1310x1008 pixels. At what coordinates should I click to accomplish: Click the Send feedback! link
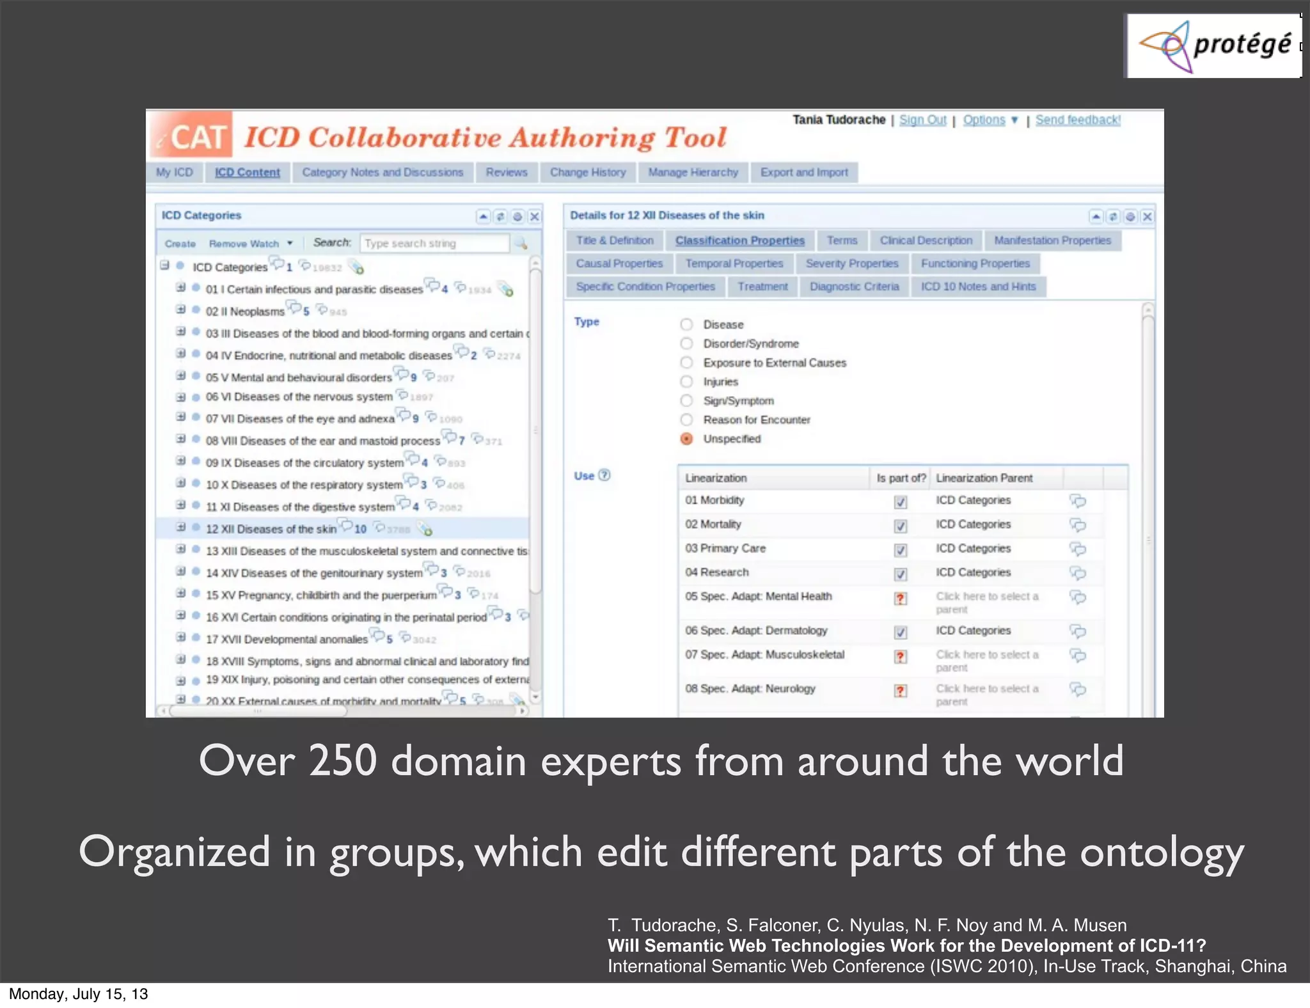[x=1078, y=120]
